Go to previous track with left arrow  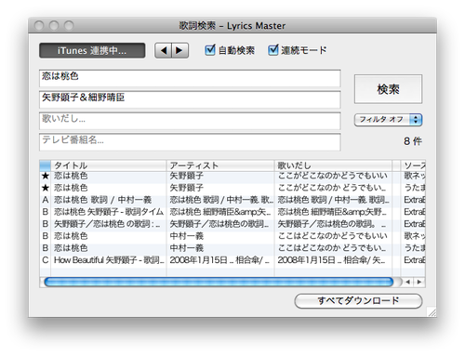(x=164, y=50)
